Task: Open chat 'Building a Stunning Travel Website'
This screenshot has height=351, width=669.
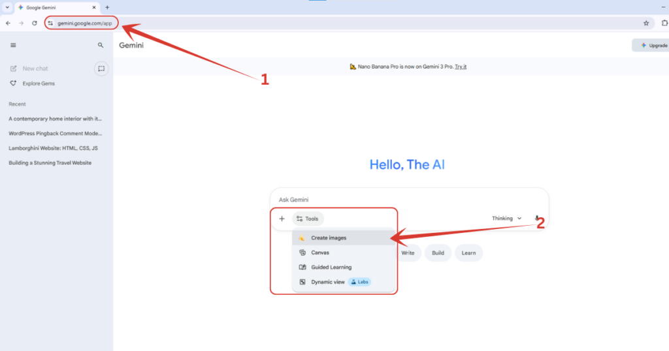Action: tap(50, 162)
